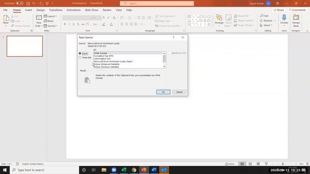Open the Paste Special help question mark

(x=173, y=37)
